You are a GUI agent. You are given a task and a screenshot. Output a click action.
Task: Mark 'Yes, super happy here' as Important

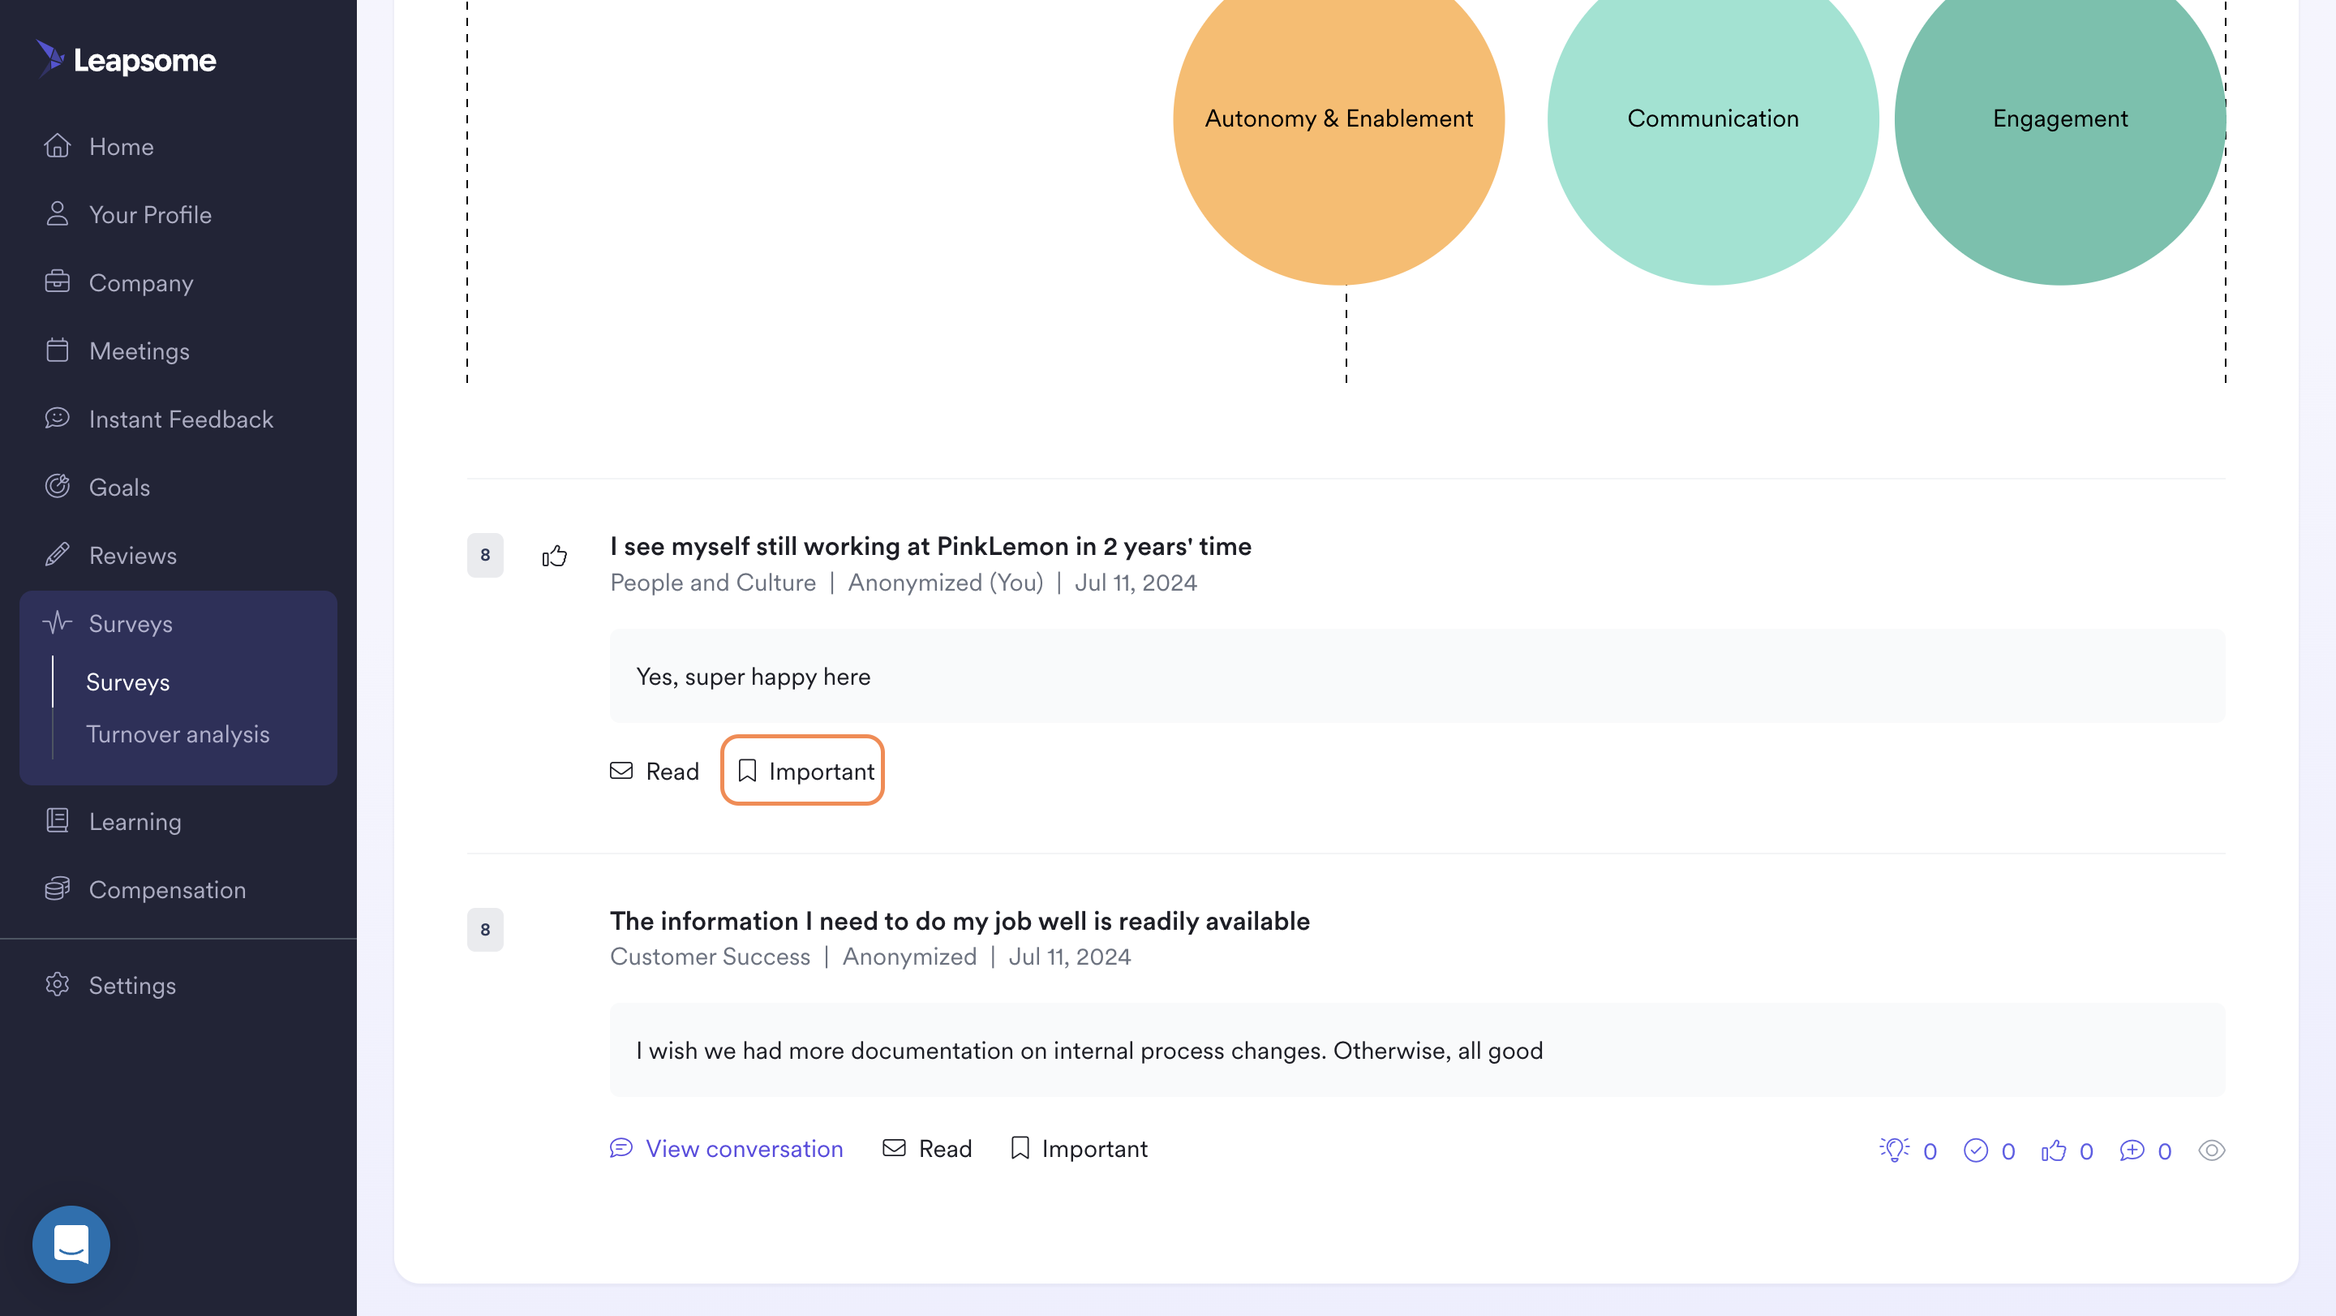(x=802, y=770)
